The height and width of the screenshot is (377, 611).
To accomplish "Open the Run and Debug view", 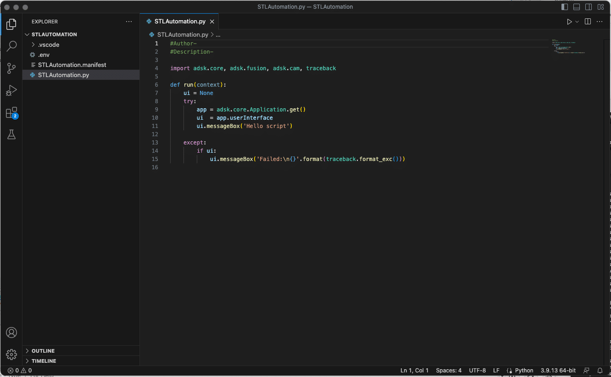I will tap(11, 90).
